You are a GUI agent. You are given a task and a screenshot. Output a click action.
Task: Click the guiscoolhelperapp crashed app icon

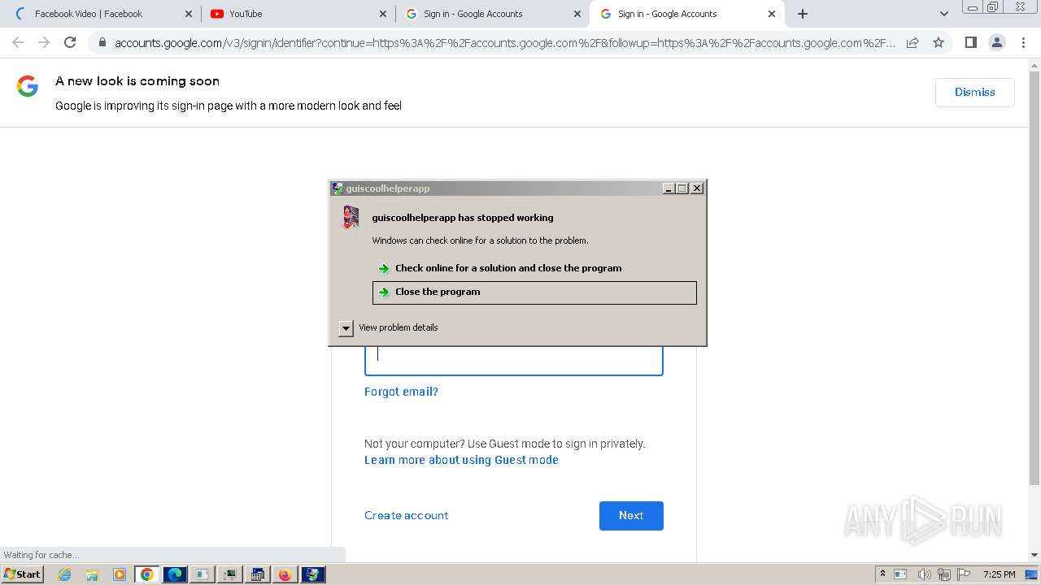(351, 217)
